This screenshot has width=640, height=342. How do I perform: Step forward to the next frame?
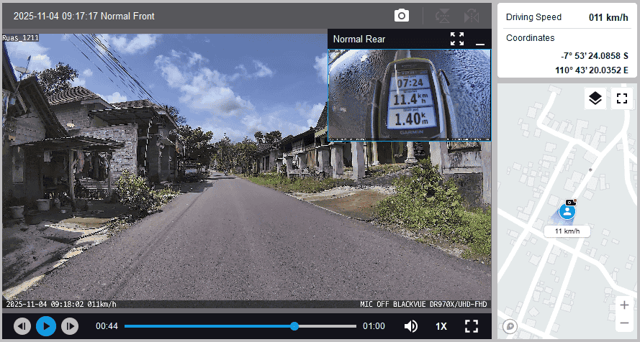click(69, 326)
